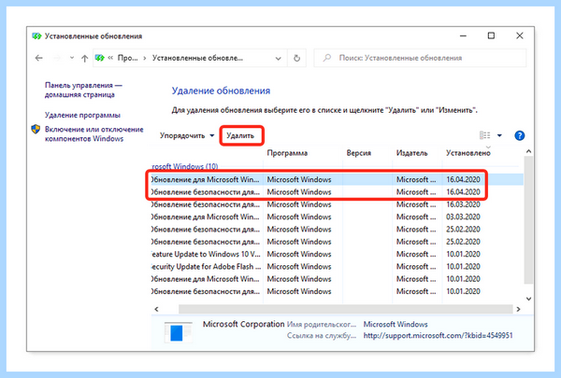
Task: Sort by the 'Установлено' column header
Action: click(468, 153)
